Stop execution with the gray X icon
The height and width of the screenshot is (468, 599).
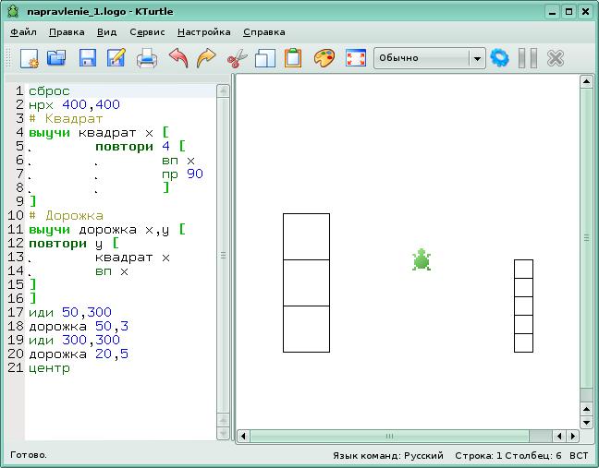pyautogui.click(x=556, y=58)
